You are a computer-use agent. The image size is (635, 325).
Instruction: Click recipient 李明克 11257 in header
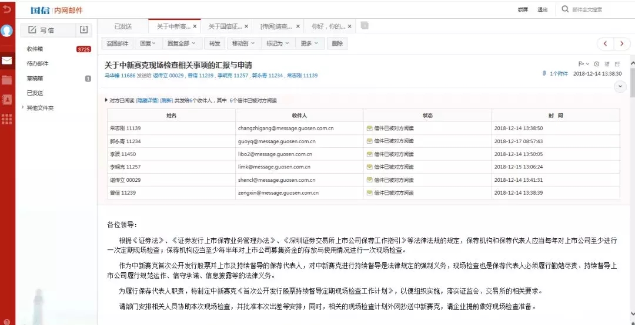[x=233, y=75]
